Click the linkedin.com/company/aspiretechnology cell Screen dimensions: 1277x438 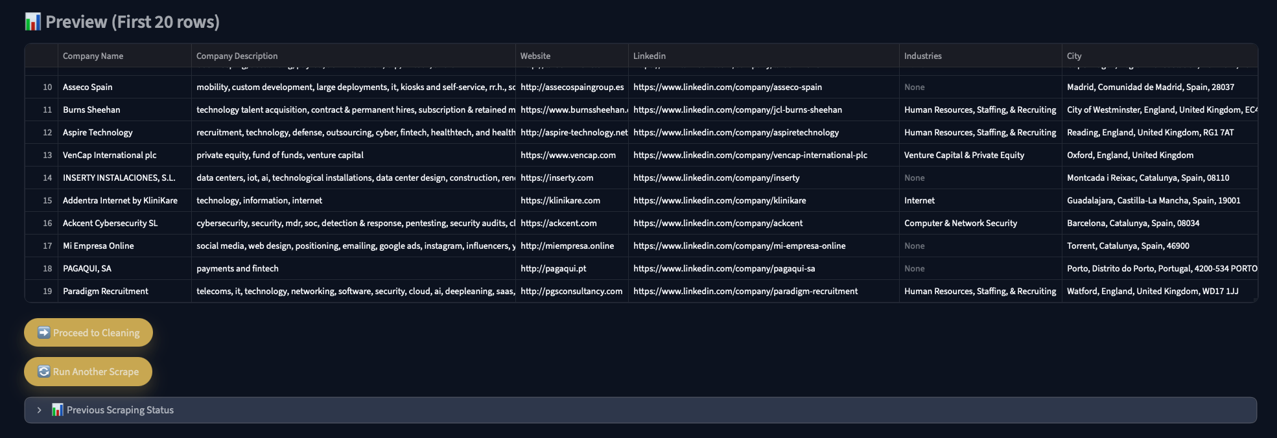pyautogui.click(x=764, y=132)
